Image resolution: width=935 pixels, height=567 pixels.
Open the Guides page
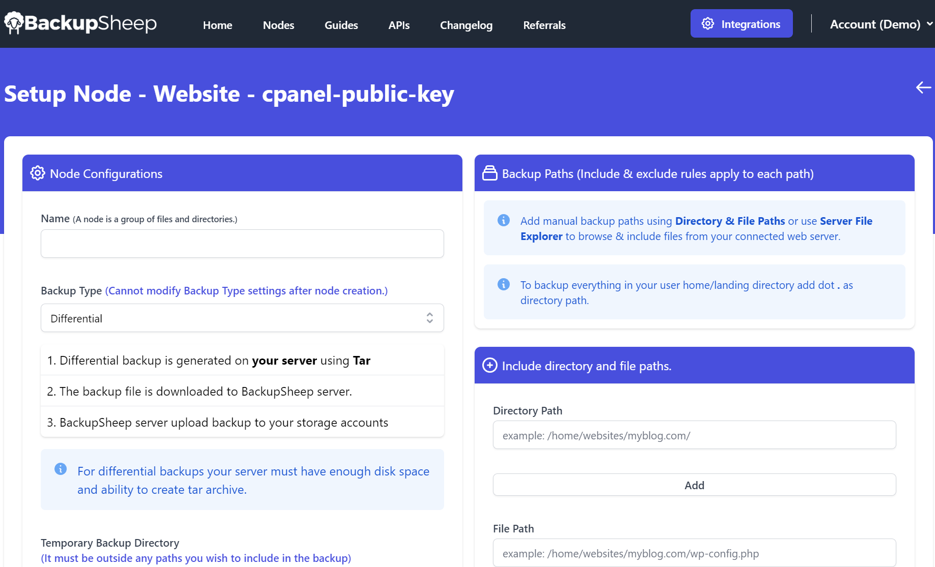(x=341, y=25)
